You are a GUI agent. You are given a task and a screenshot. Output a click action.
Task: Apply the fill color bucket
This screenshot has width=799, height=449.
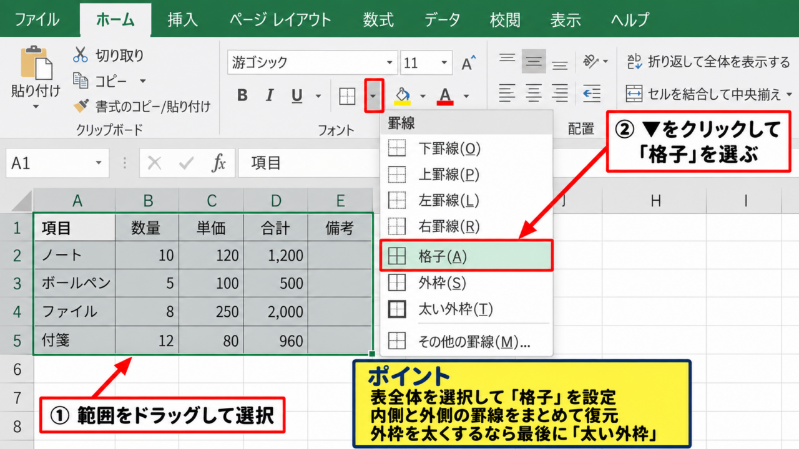click(x=403, y=95)
